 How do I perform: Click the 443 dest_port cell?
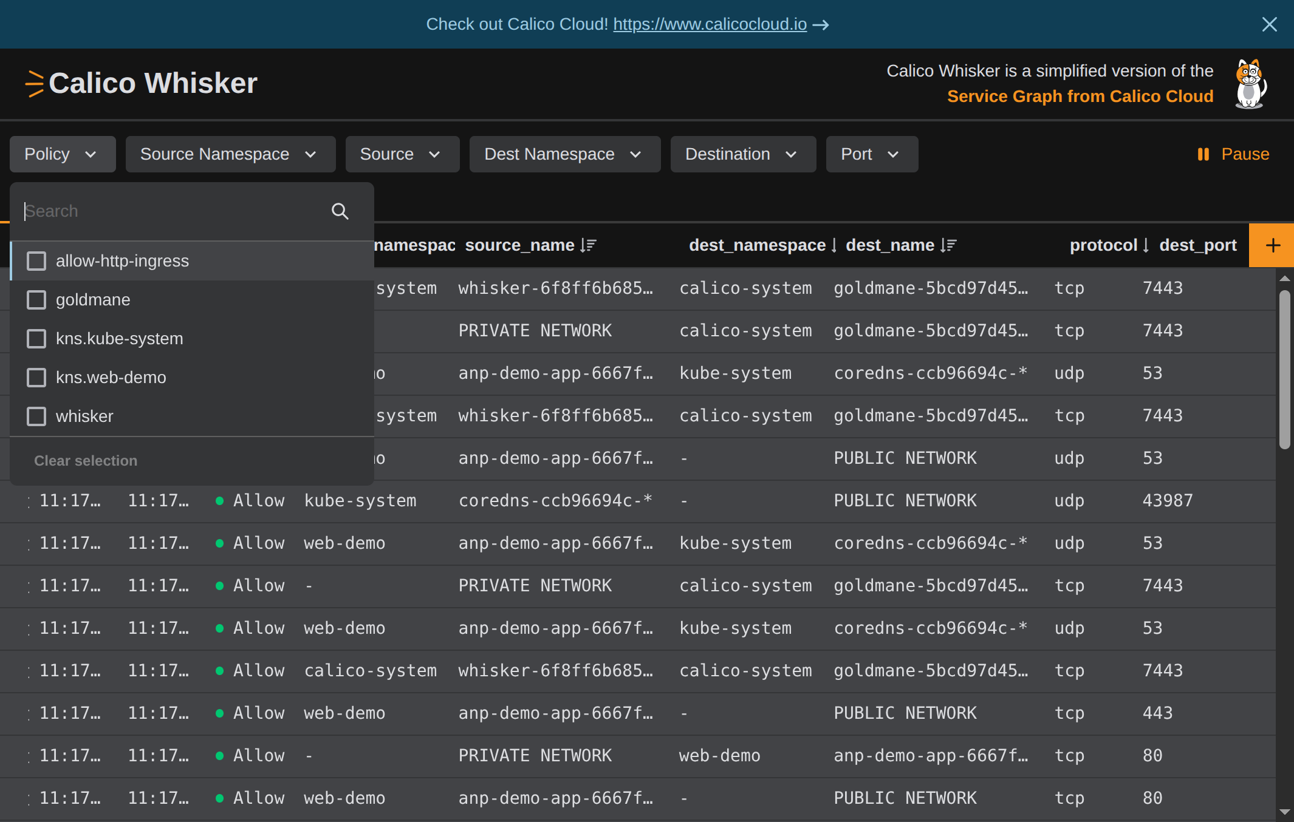pyautogui.click(x=1157, y=713)
